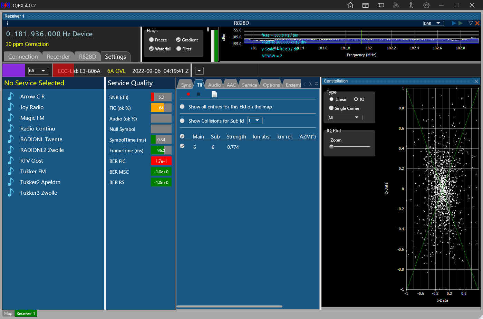Open the info icon in title bar

411,5
